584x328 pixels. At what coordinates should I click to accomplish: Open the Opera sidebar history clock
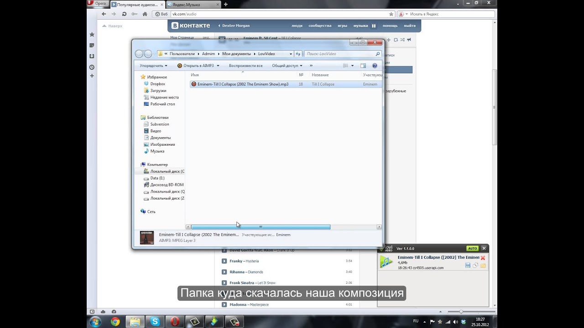click(92, 67)
